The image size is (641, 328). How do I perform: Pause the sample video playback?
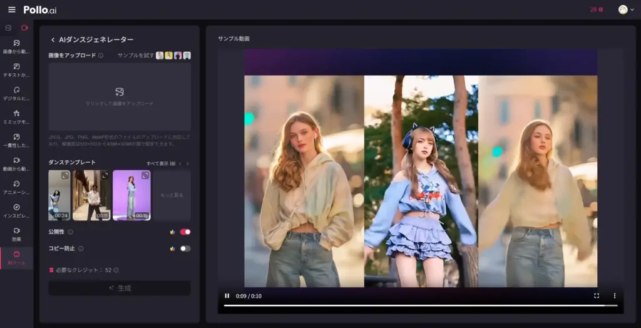point(227,296)
